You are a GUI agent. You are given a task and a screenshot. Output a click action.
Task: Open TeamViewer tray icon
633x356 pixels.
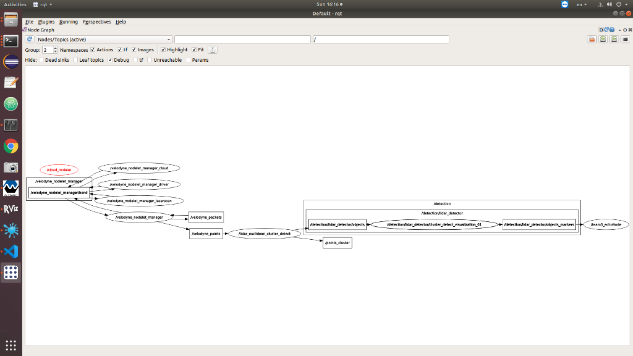(x=564, y=4)
